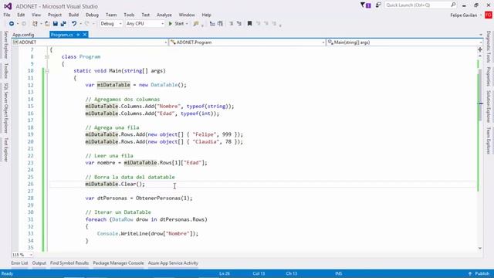Open the Test menu
Screen dimensions: 494x278
click(x=146, y=15)
